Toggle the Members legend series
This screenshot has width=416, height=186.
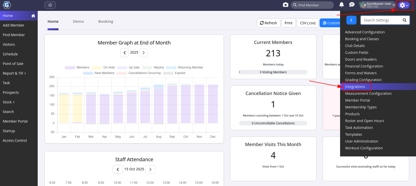pyautogui.click(x=77, y=67)
